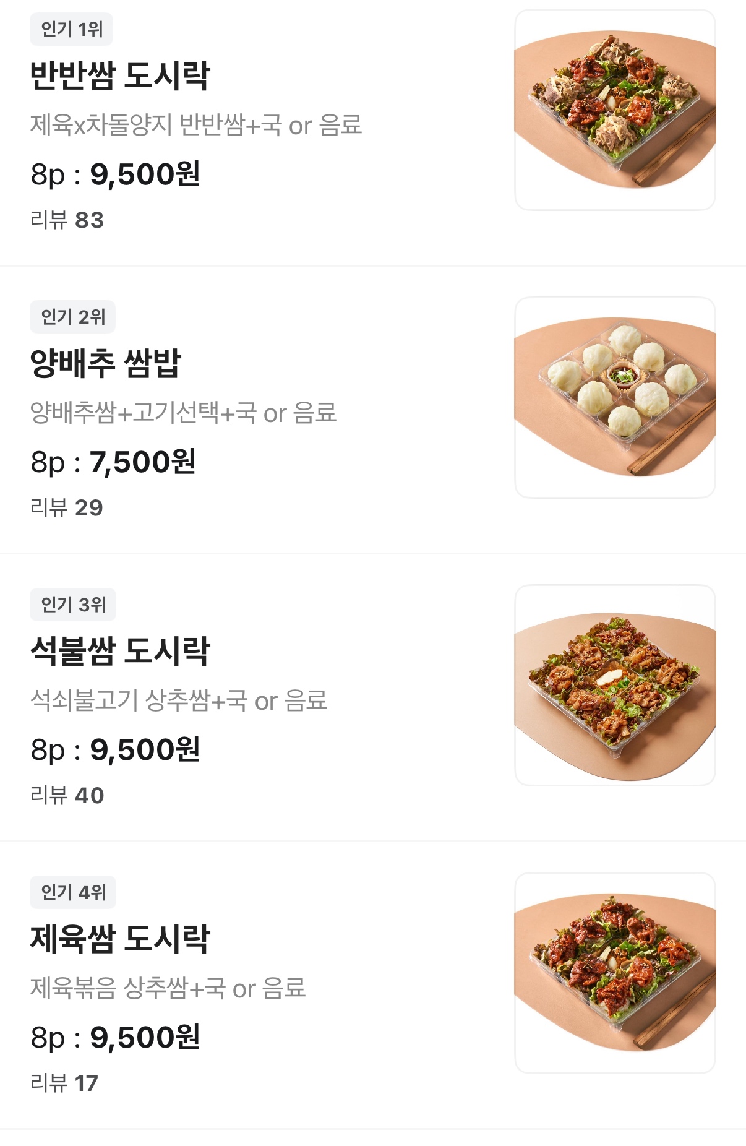
Task: Select the 석불쌈 도시락 menu title
Action: point(120,651)
